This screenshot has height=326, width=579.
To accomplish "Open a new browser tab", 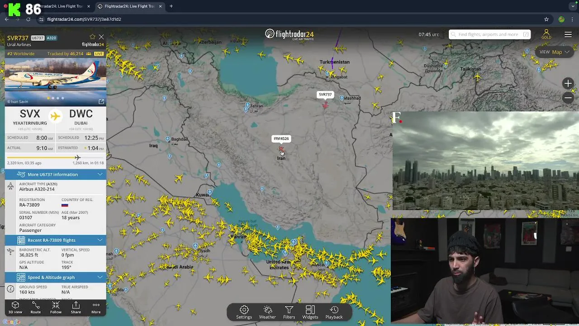I will click(171, 6).
